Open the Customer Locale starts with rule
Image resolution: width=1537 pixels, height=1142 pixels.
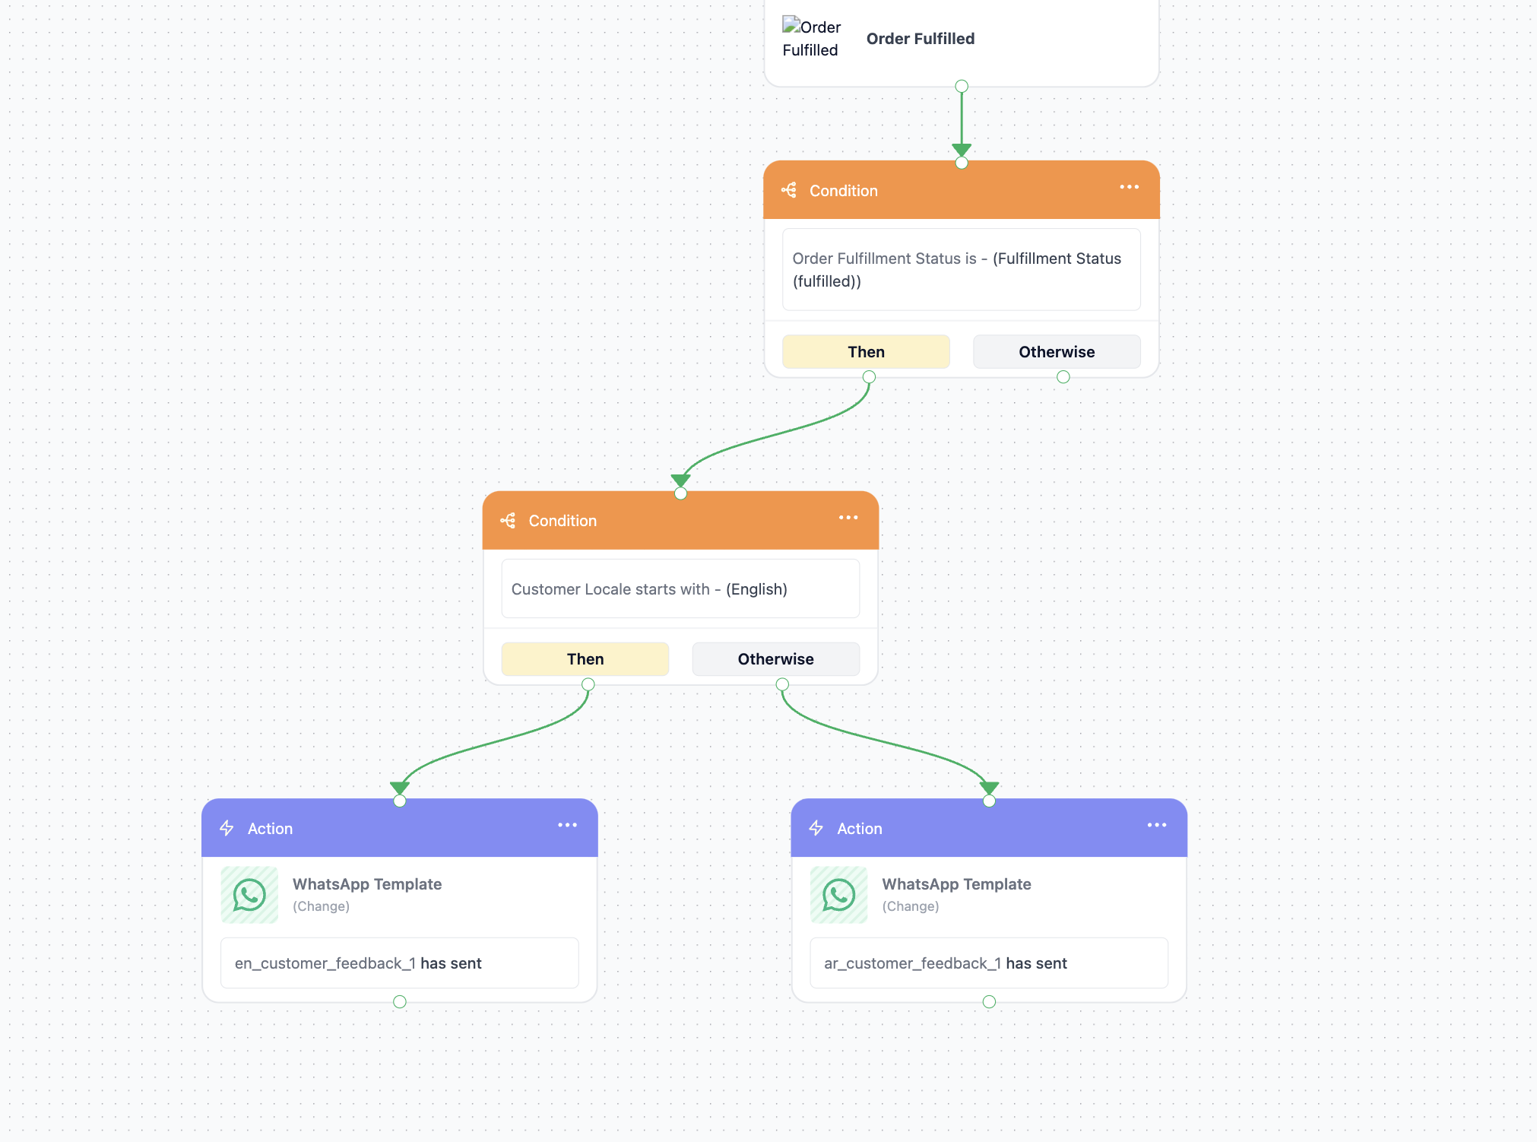(x=680, y=589)
